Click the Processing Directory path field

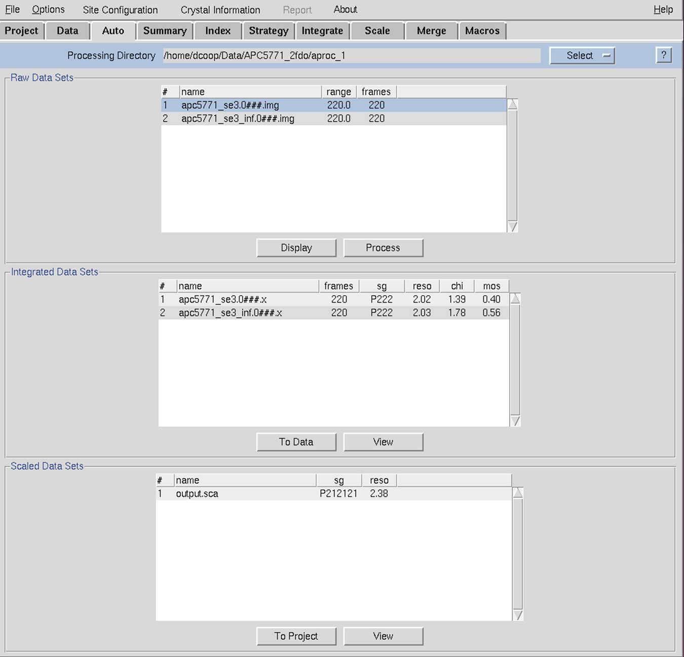click(351, 56)
